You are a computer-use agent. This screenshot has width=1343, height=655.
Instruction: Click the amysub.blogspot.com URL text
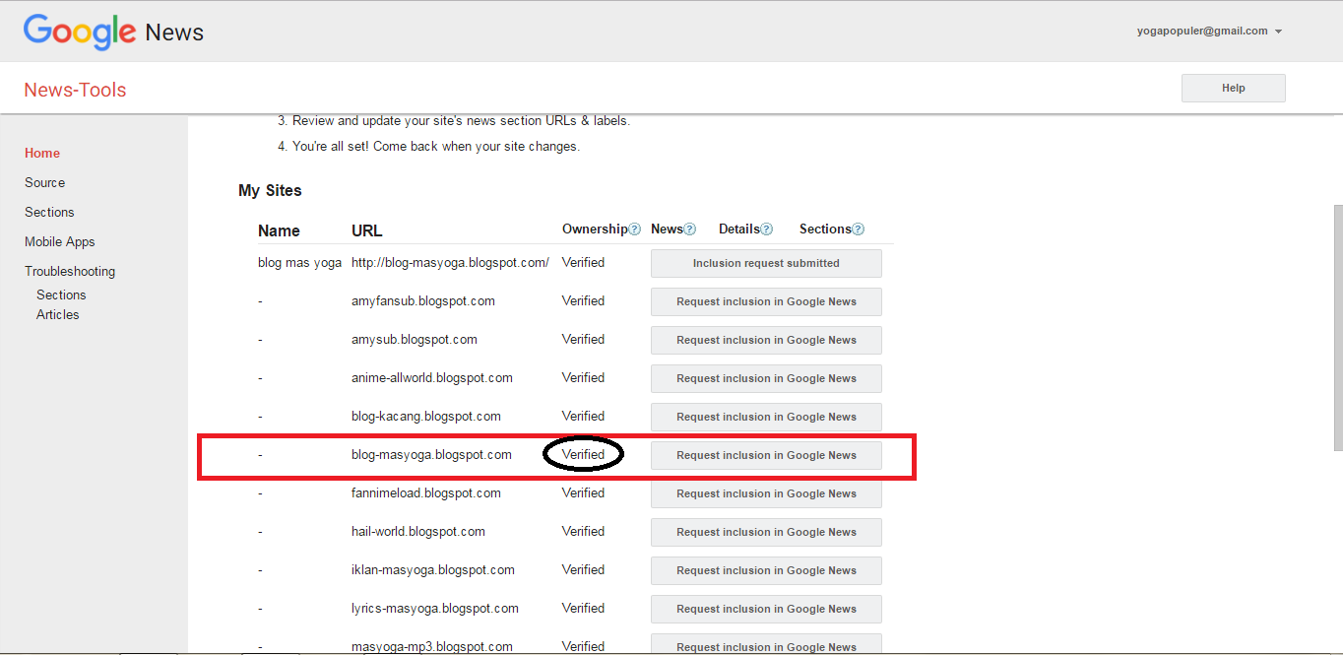coord(415,339)
